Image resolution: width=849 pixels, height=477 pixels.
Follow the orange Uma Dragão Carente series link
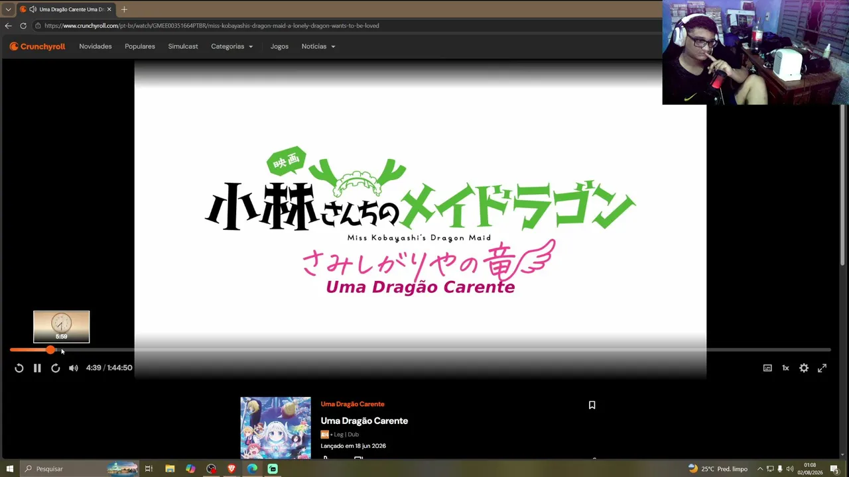point(352,404)
